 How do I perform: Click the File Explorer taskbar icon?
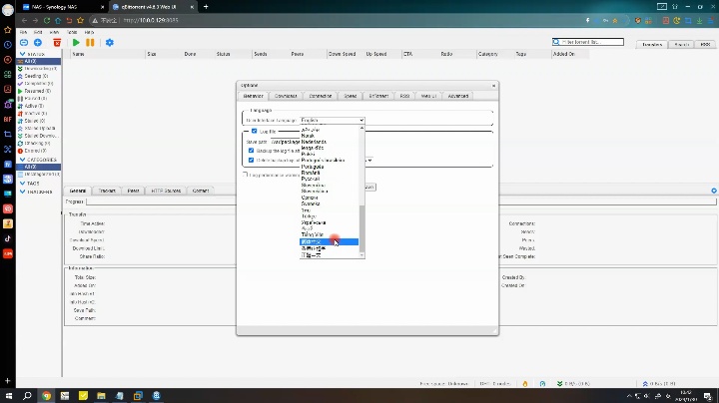pyautogui.click(x=101, y=396)
